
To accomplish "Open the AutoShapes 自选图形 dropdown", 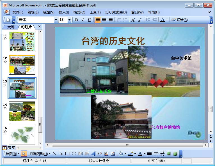I will pos(40,154).
